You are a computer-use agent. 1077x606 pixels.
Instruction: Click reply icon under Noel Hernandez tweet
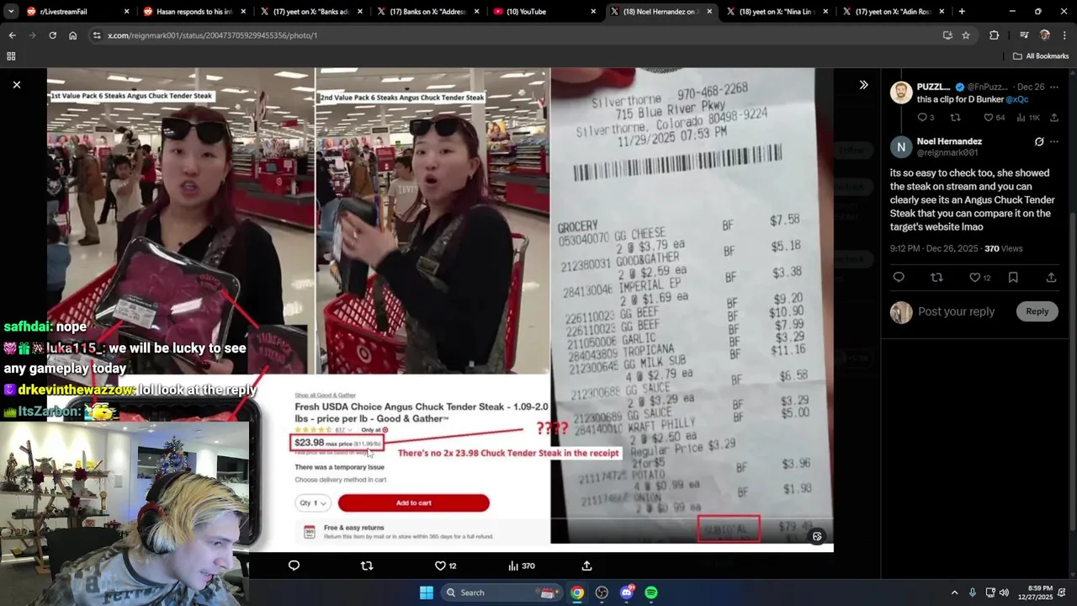[899, 277]
